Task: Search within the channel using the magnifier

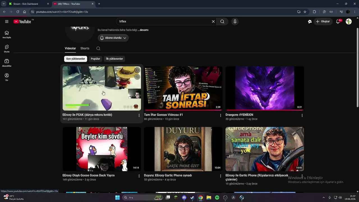Action: pyautogui.click(x=98, y=48)
